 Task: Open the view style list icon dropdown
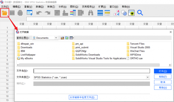click(x=72, y=38)
